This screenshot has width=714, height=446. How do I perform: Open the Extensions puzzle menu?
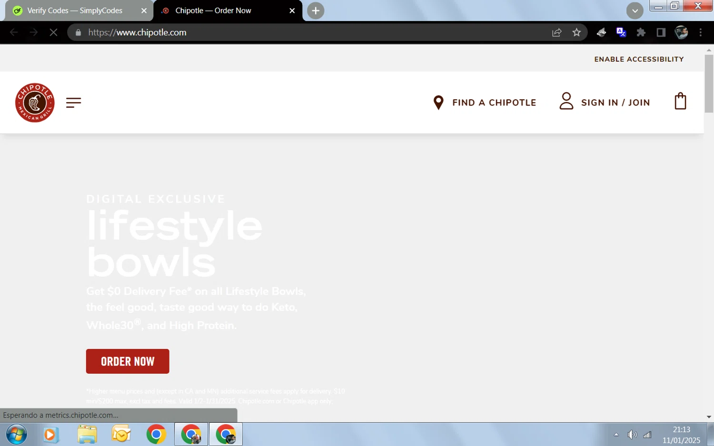pyautogui.click(x=641, y=32)
